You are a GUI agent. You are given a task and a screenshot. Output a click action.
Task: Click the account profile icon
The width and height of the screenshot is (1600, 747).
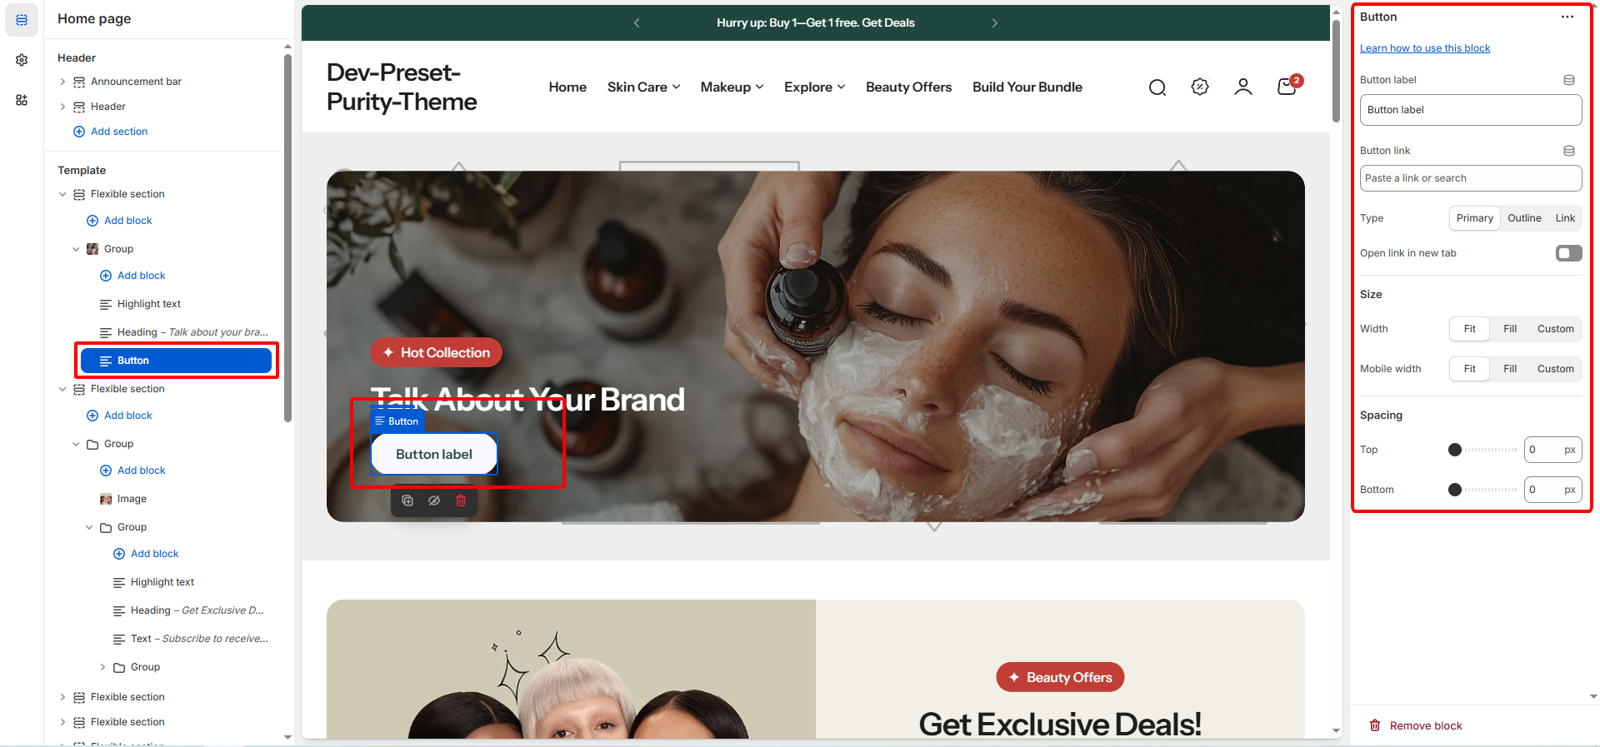tap(1243, 87)
